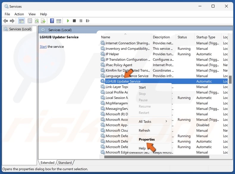Click the Export List toolbar icon
This screenshot has height=174, width=235.
pos(43,21)
